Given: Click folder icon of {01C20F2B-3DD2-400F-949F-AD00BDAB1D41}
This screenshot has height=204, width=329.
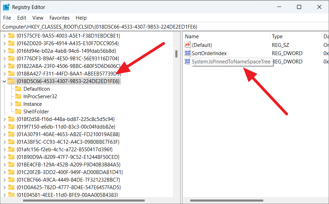Looking at the screenshot, I should [x=11, y=172].
